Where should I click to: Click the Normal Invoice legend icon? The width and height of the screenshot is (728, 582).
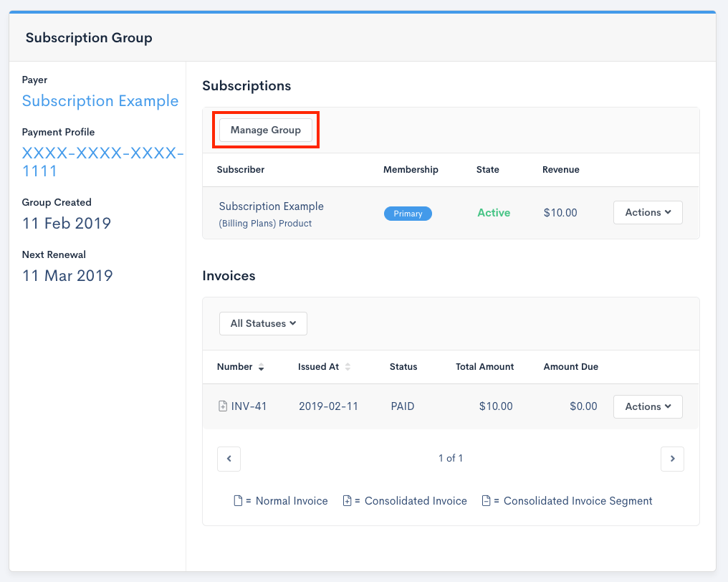click(238, 501)
